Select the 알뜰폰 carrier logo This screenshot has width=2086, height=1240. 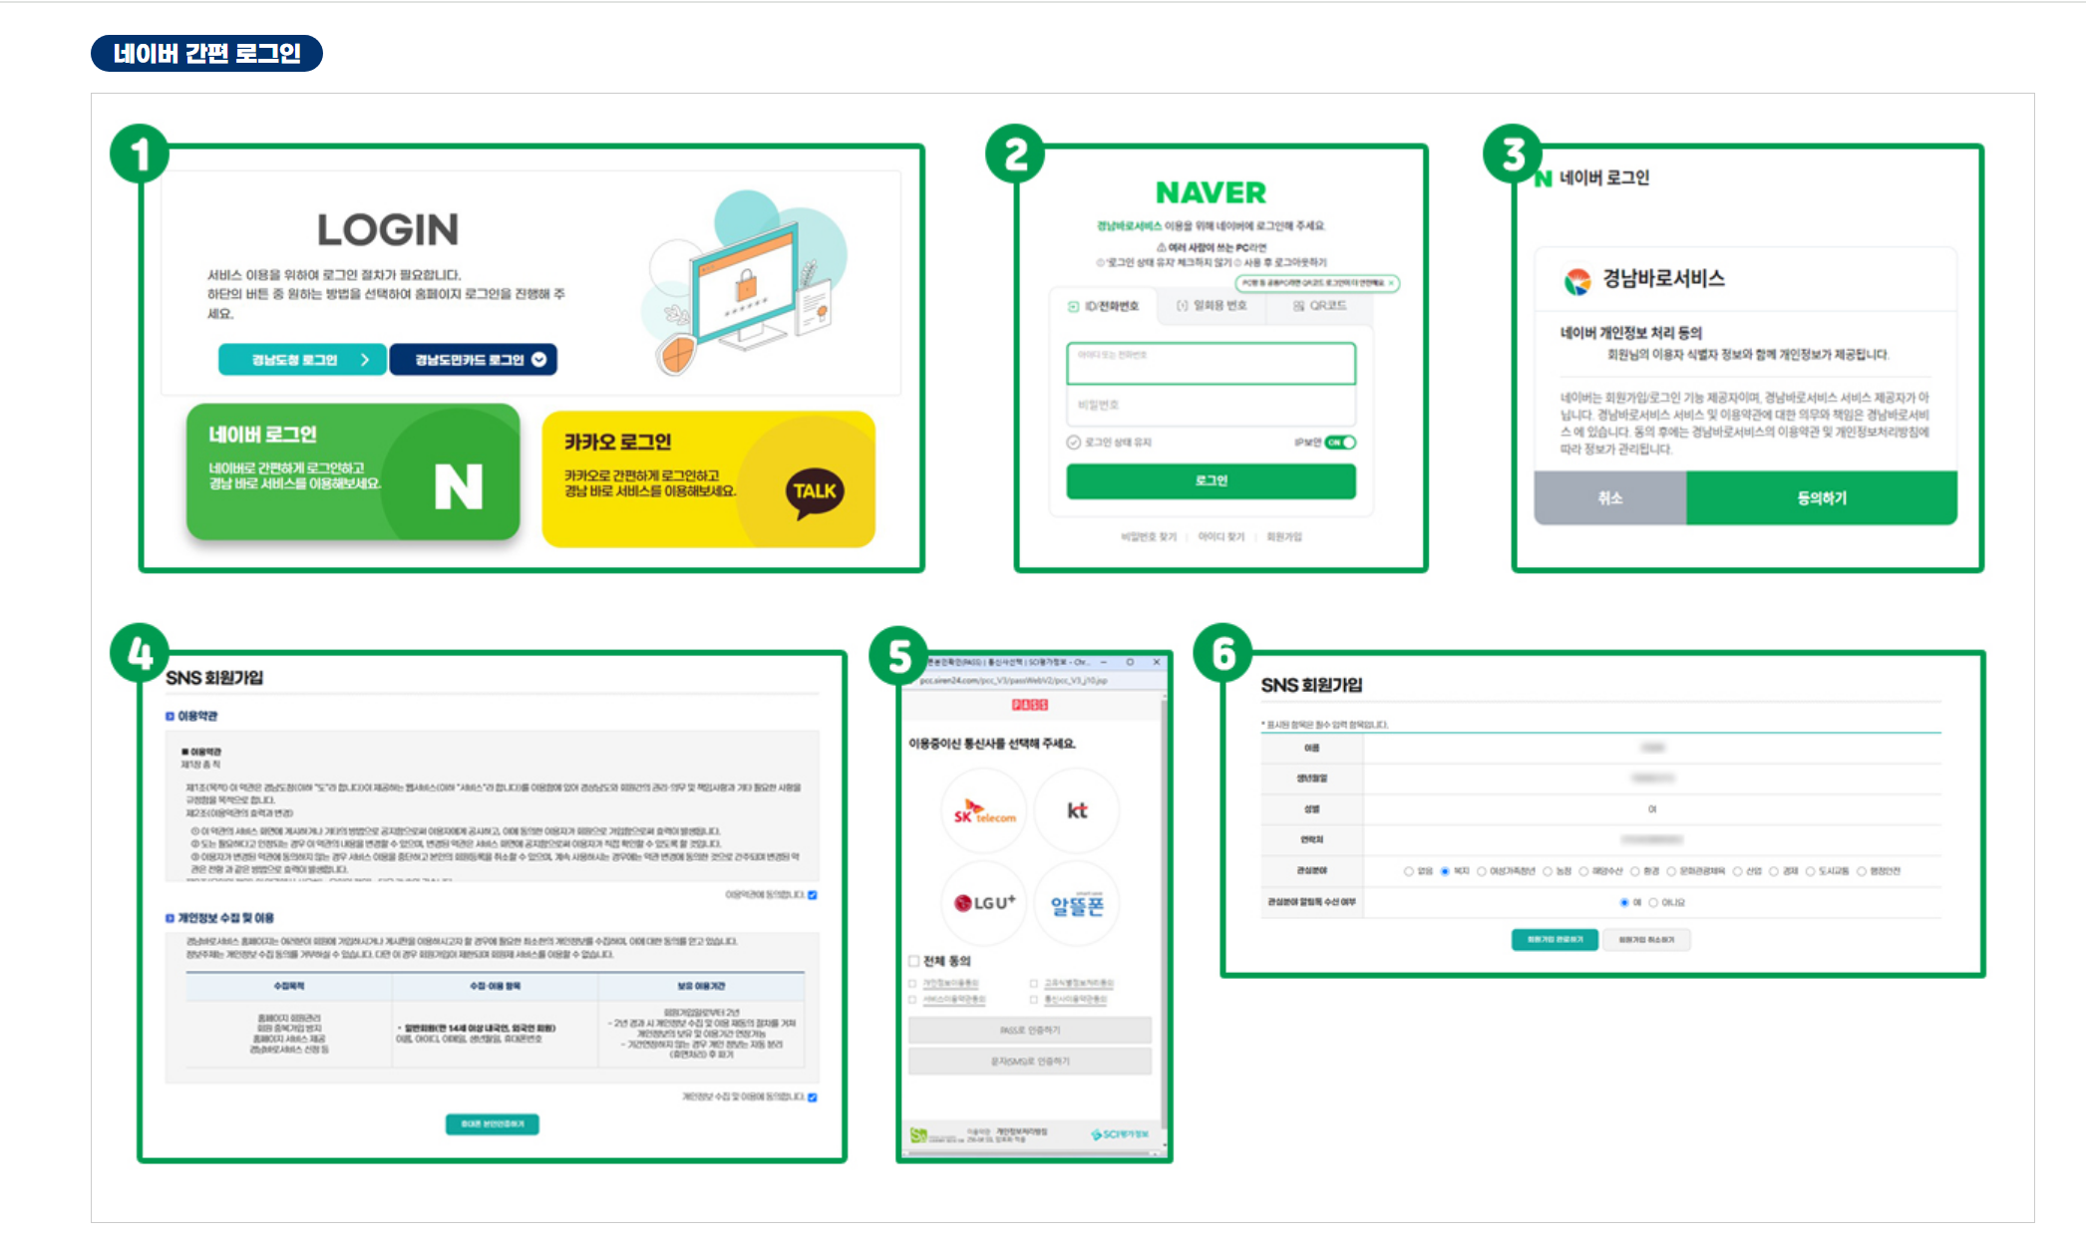(x=1077, y=904)
